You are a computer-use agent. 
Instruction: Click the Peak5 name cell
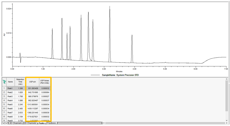pos(10,105)
